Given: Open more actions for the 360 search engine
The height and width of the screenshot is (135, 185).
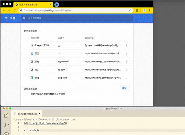Looking at the screenshot, I should coord(127,70).
